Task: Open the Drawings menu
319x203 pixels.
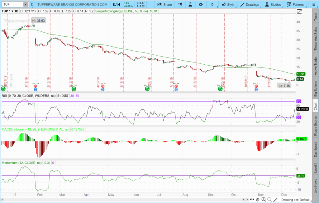Action: 249,5
